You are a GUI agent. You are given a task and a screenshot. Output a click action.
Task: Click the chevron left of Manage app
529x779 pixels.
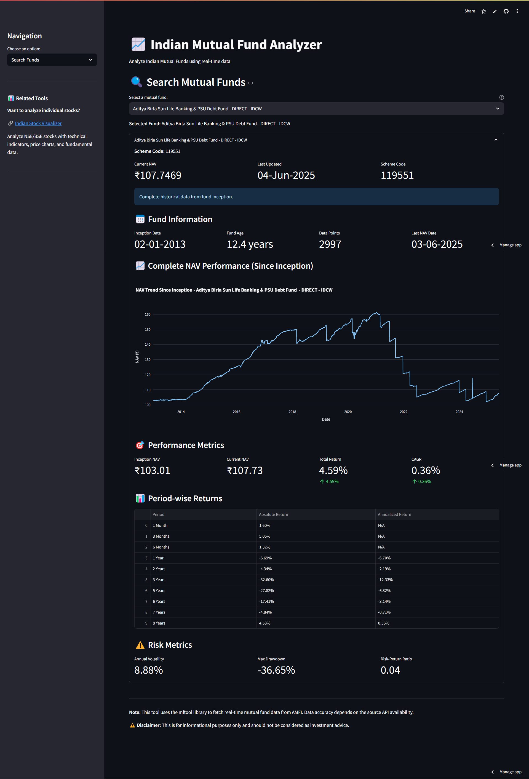click(x=492, y=245)
